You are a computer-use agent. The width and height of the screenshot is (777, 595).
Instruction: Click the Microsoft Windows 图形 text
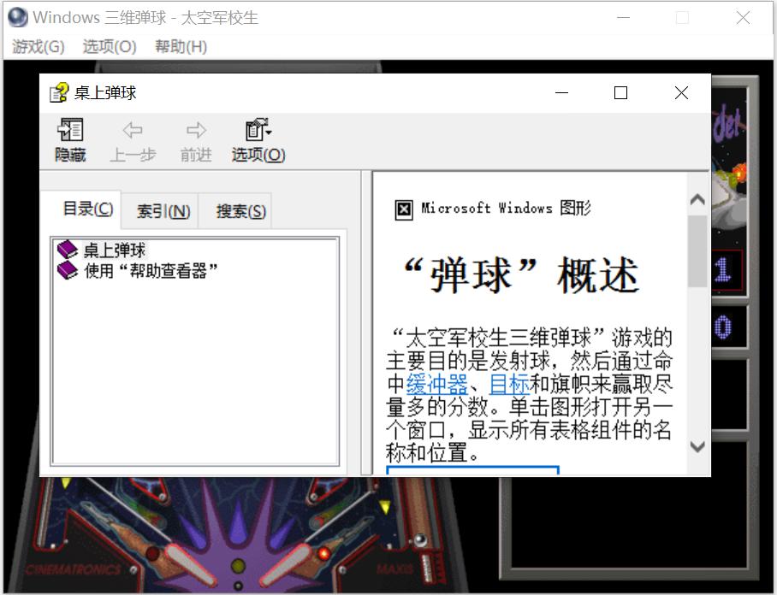(506, 208)
